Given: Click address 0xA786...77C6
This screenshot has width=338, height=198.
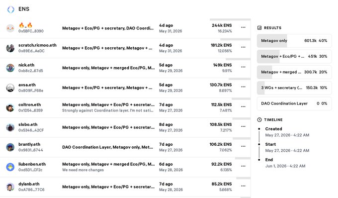Looking at the screenshot, I should 31,190.
